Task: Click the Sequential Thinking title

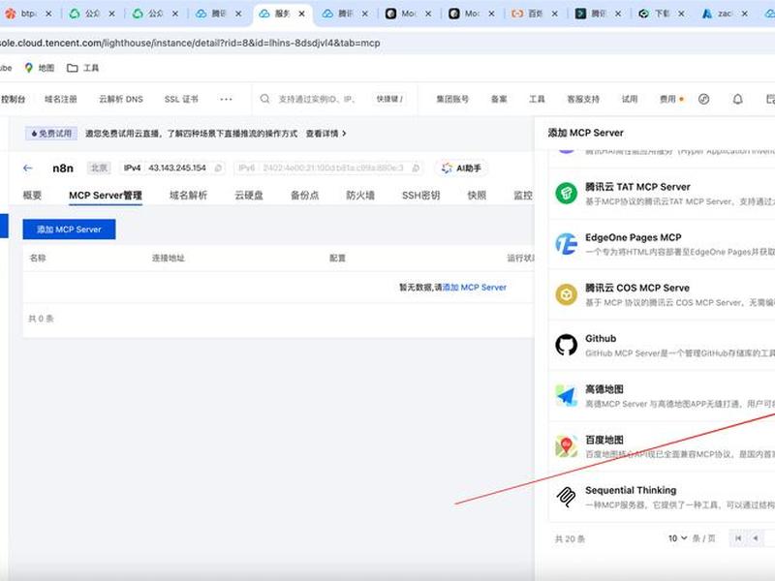Action: tap(631, 490)
